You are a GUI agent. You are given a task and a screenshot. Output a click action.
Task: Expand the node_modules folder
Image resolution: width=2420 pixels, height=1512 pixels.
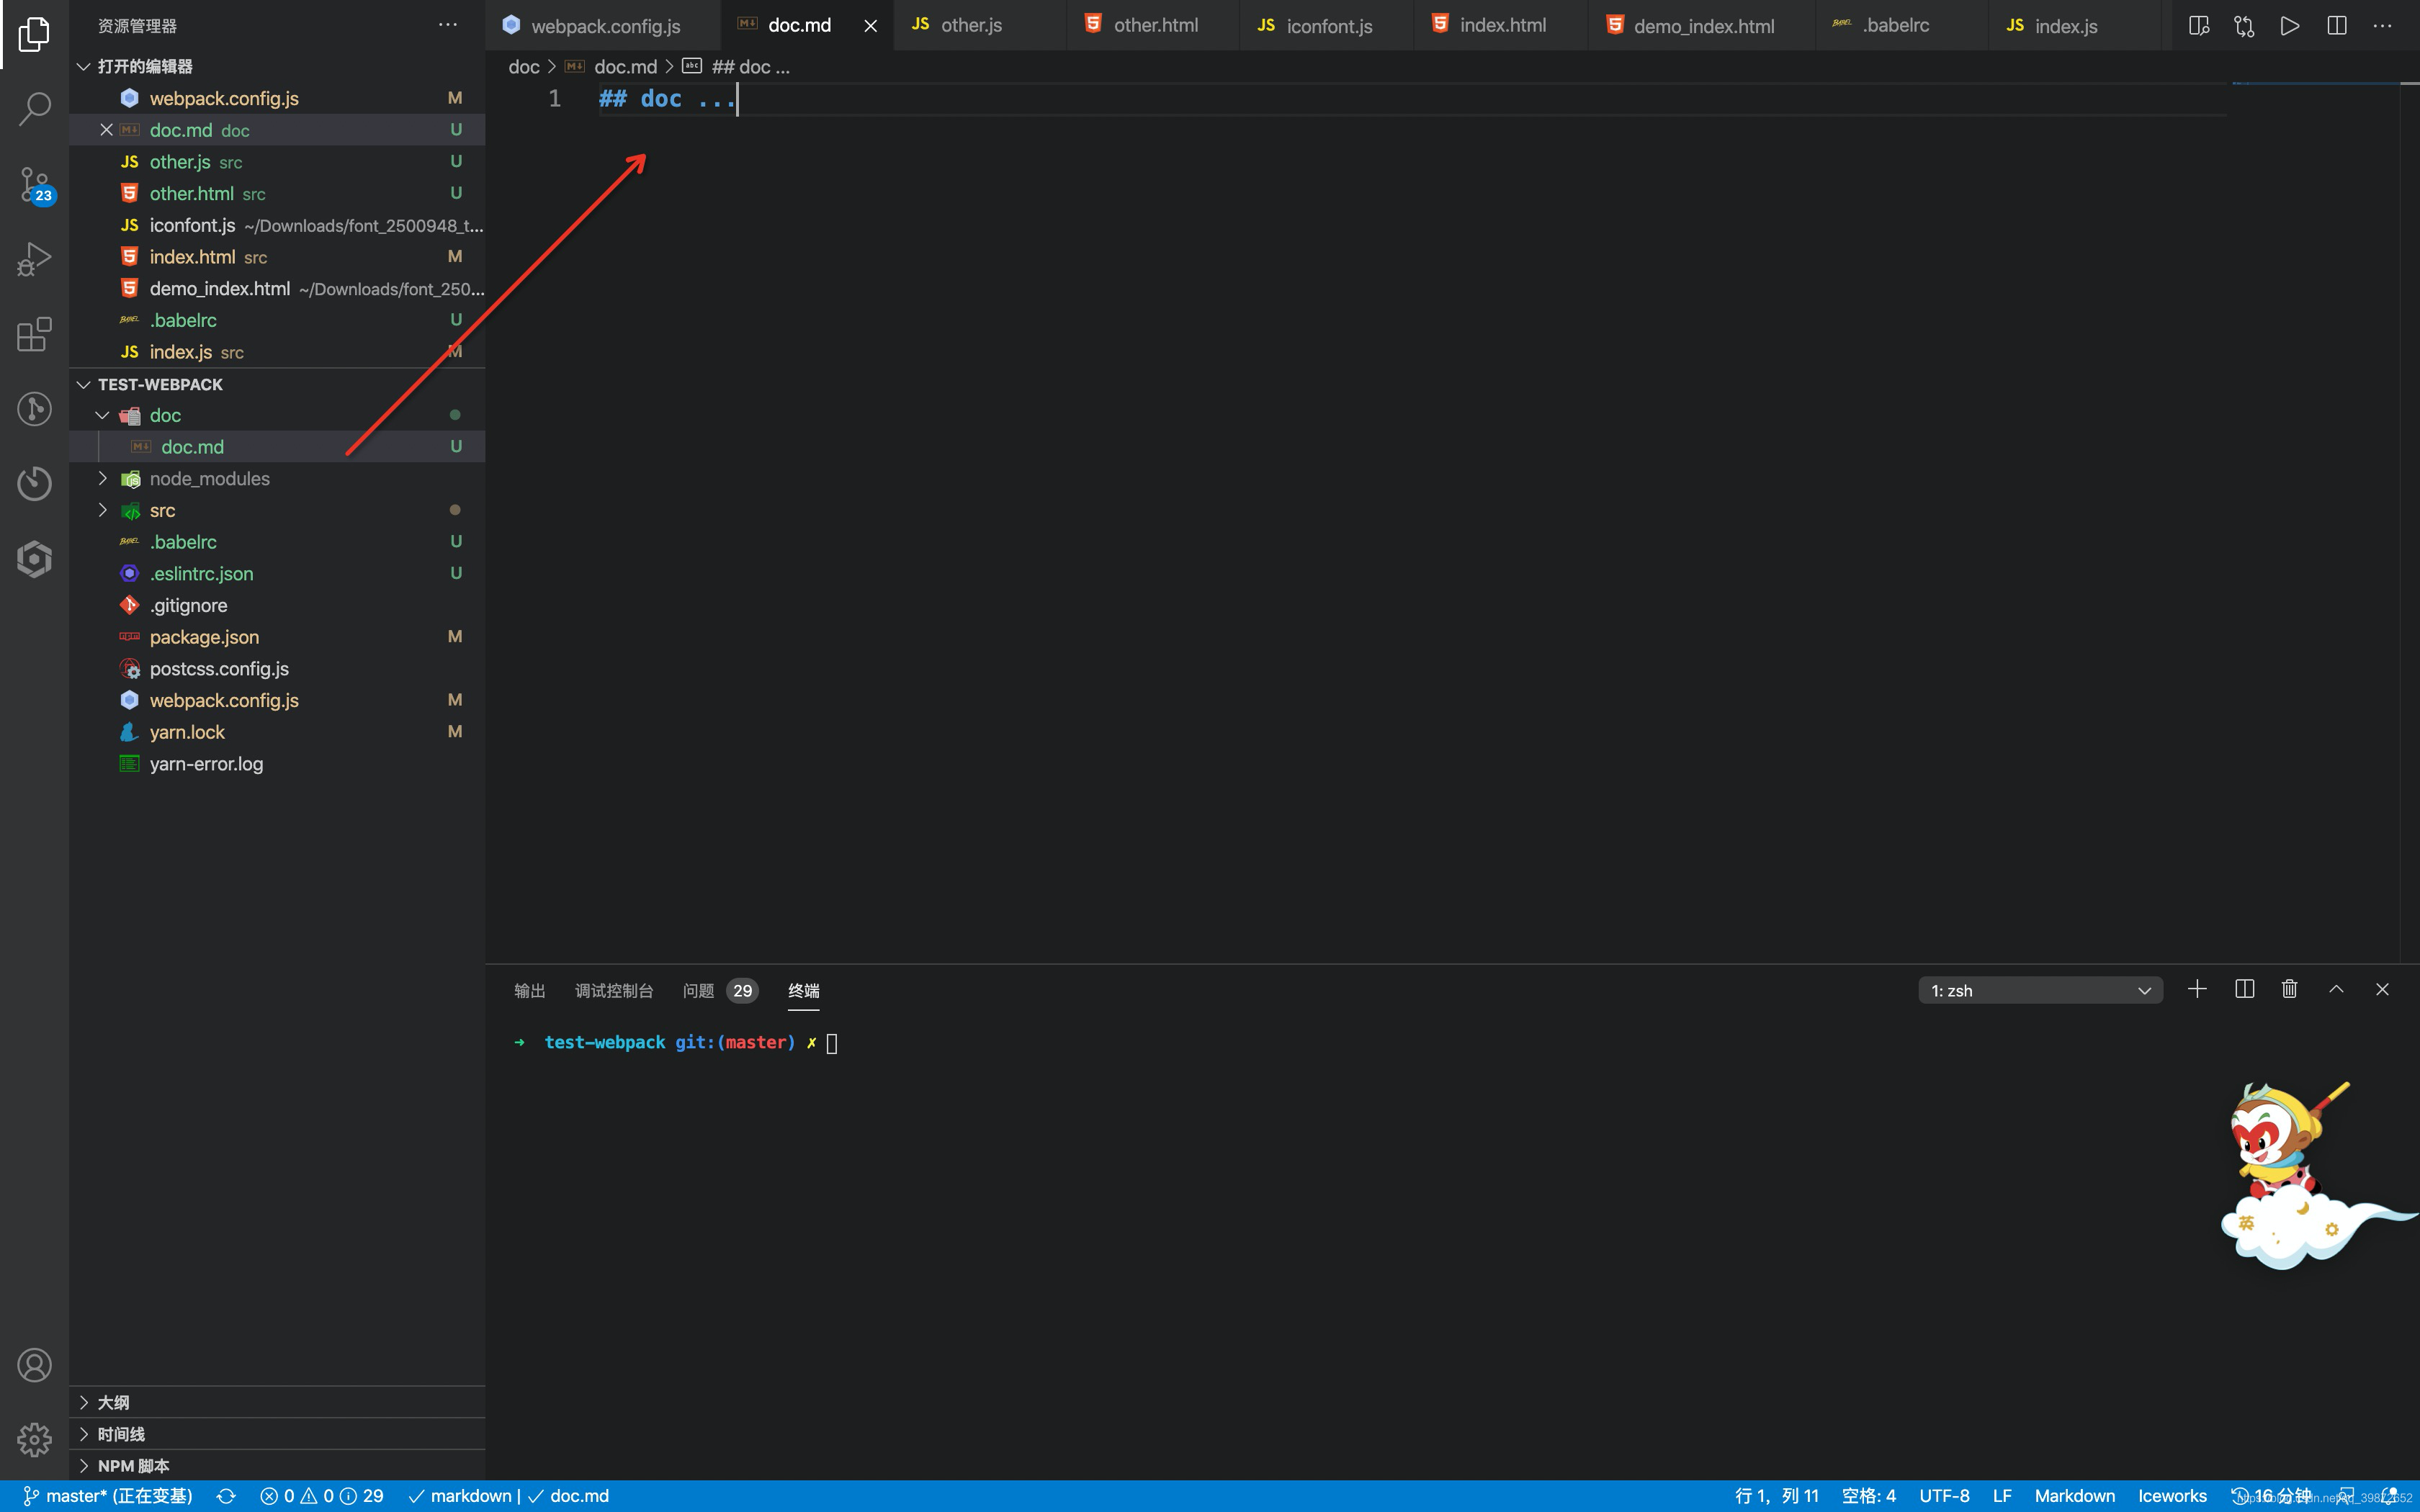point(102,479)
